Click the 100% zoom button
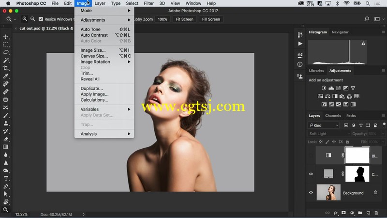387x218 pixels. coord(163,19)
